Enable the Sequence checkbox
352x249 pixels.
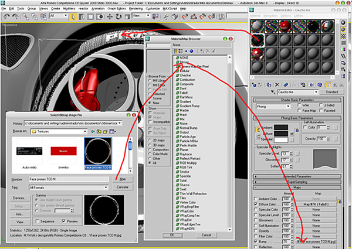(x=38, y=221)
